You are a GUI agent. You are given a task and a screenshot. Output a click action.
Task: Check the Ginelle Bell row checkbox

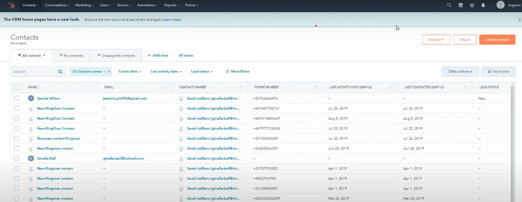pos(17,159)
